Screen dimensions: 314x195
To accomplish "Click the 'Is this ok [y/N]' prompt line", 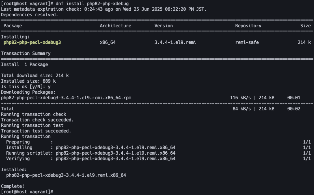I will (26, 87).
